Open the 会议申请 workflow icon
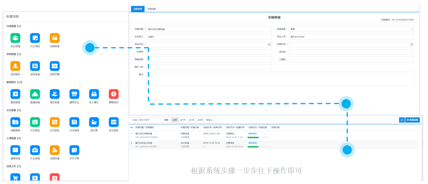 15,38
